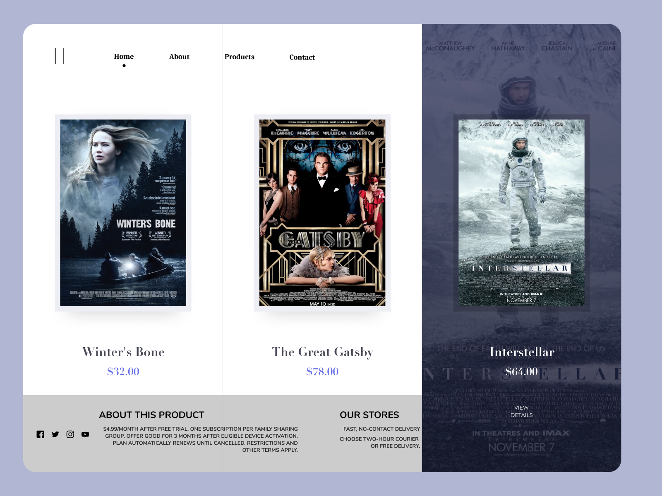The height and width of the screenshot is (496, 662).
Task: Select the Interstellar poster thumbnail
Action: [x=521, y=213]
